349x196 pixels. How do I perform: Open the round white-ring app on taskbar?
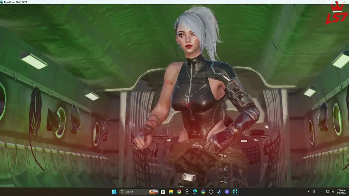tap(187, 192)
